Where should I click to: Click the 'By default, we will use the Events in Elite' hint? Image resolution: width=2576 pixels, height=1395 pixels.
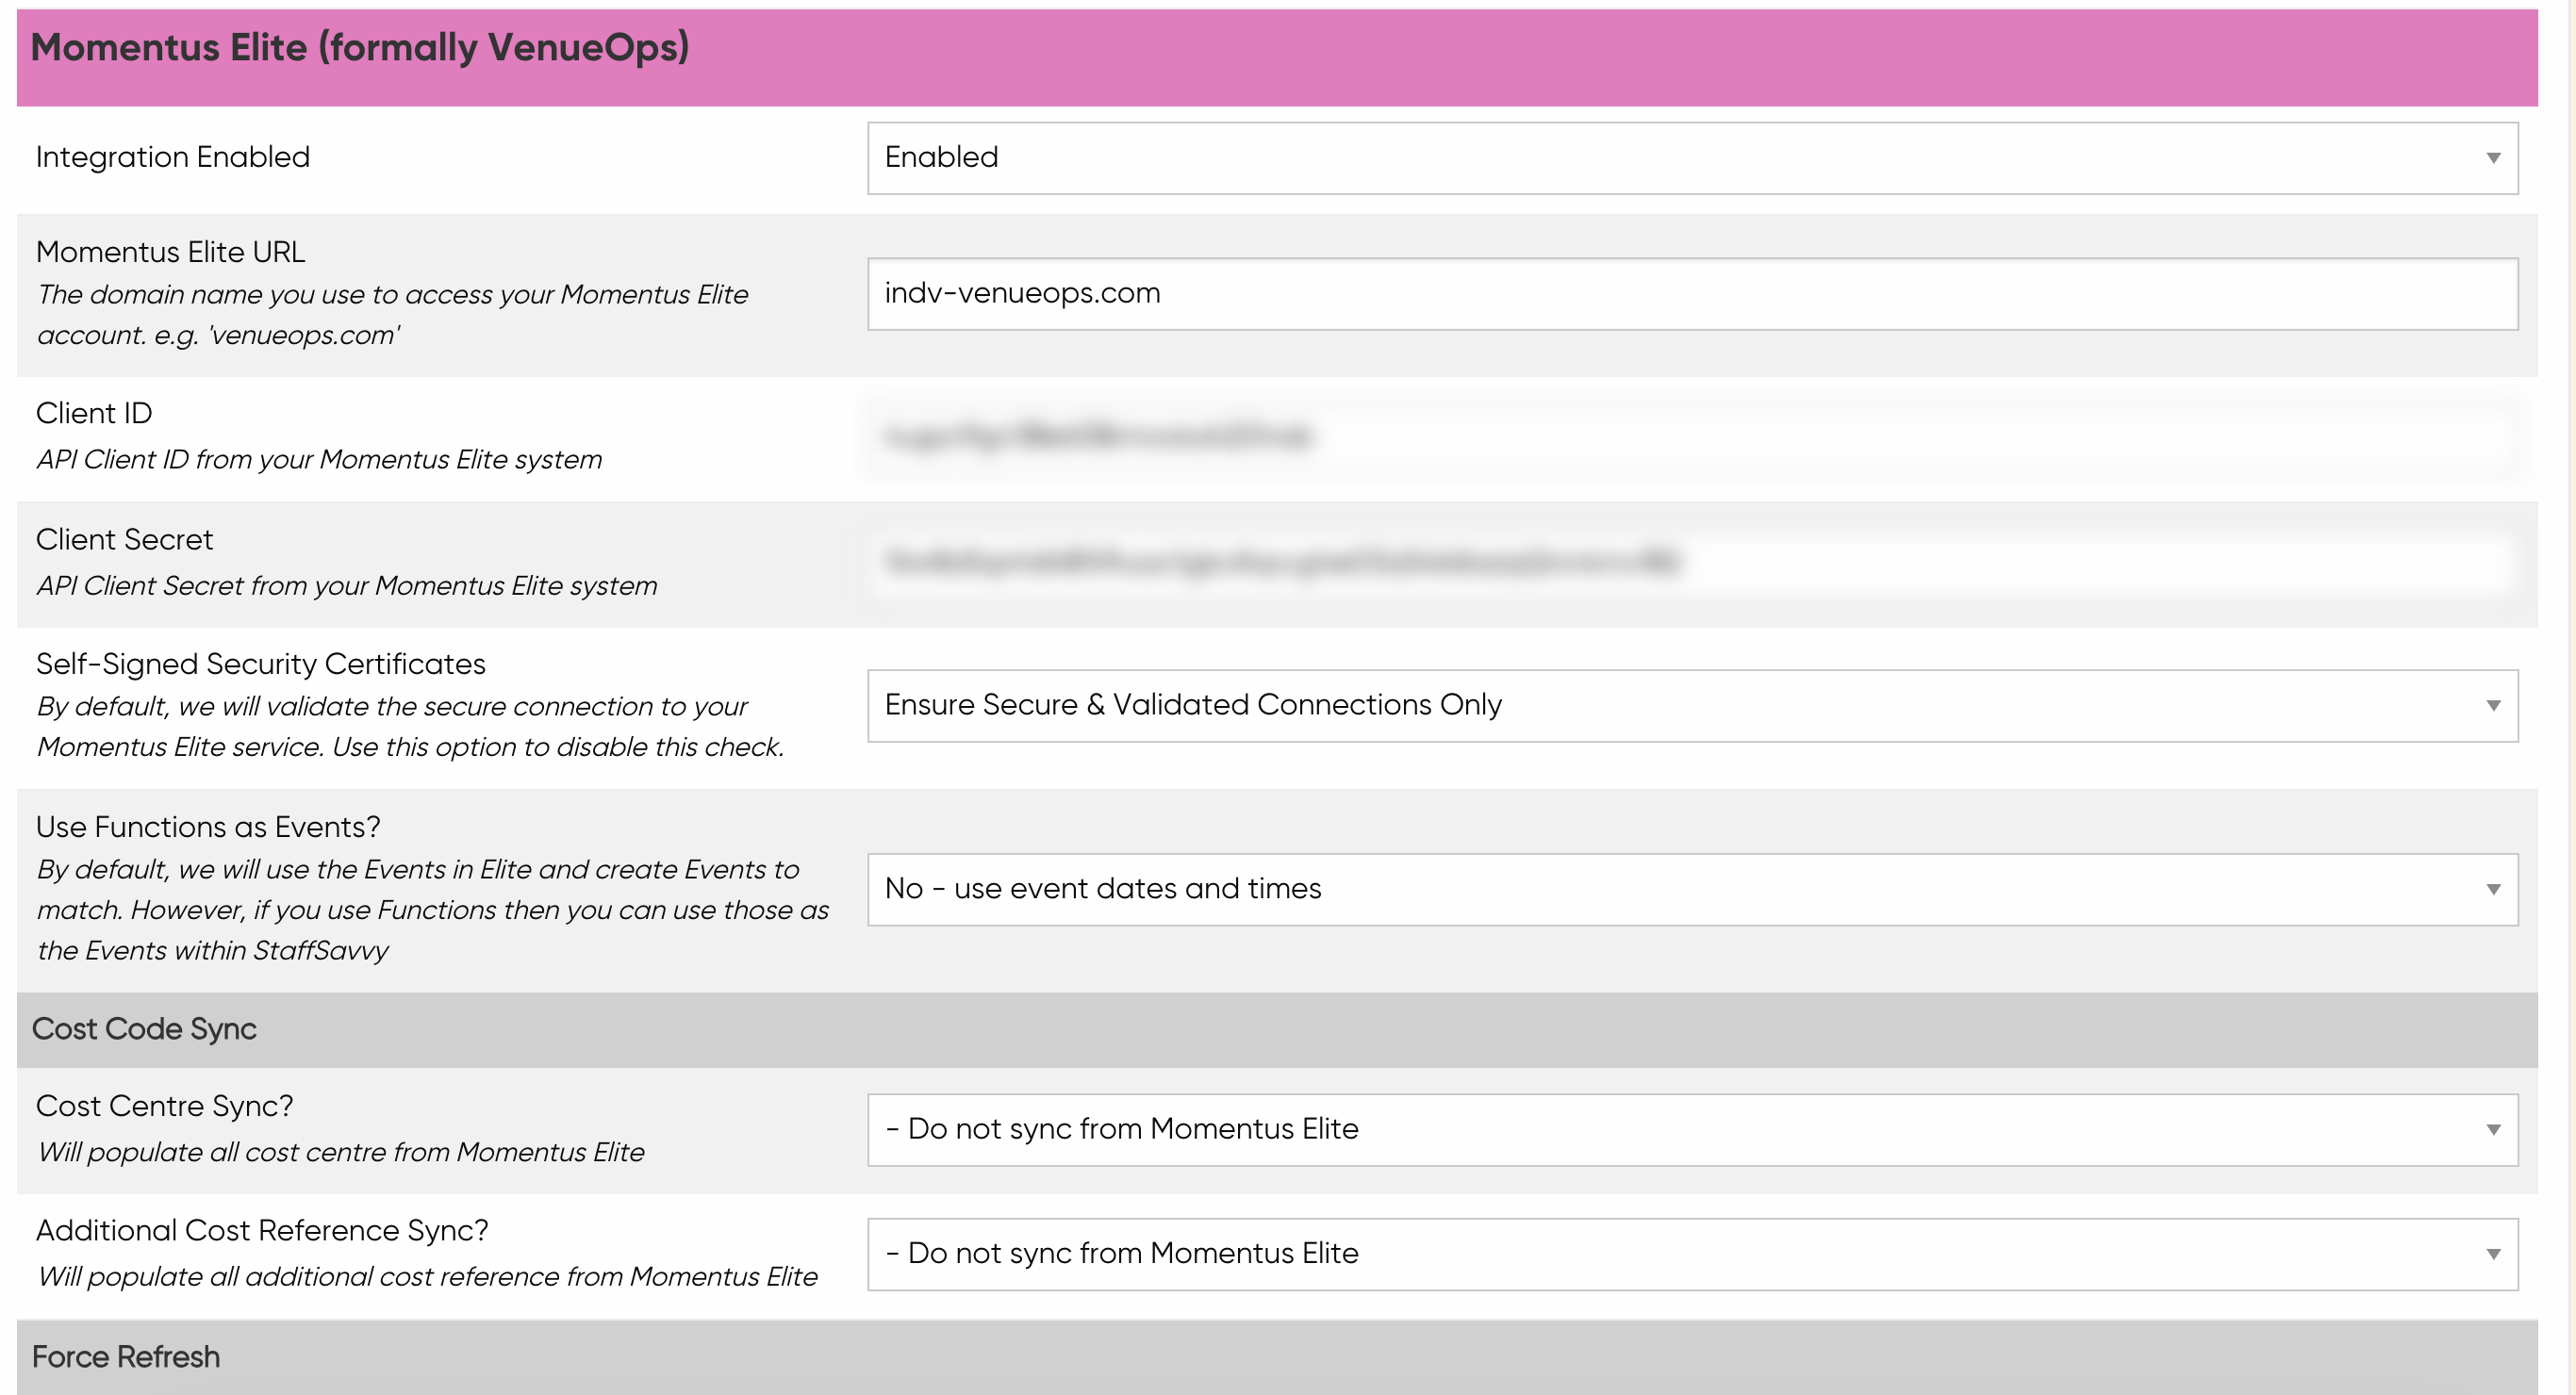pos(433,911)
